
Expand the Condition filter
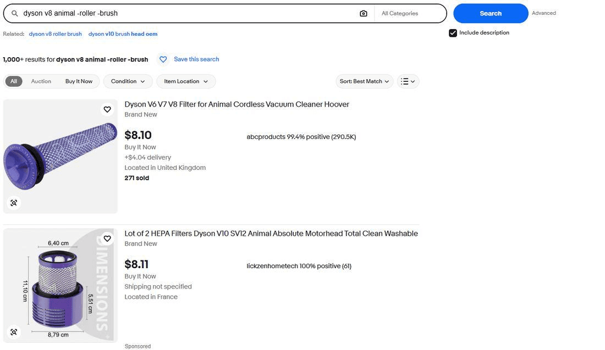click(x=128, y=81)
